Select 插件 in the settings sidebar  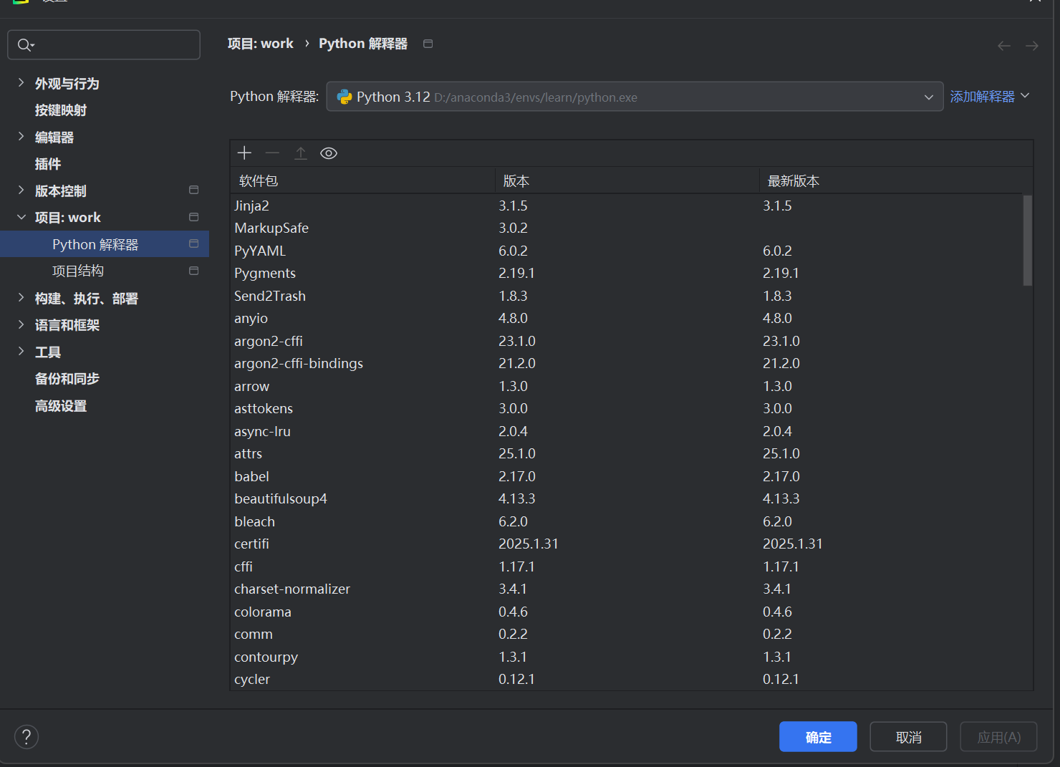click(47, 163)
